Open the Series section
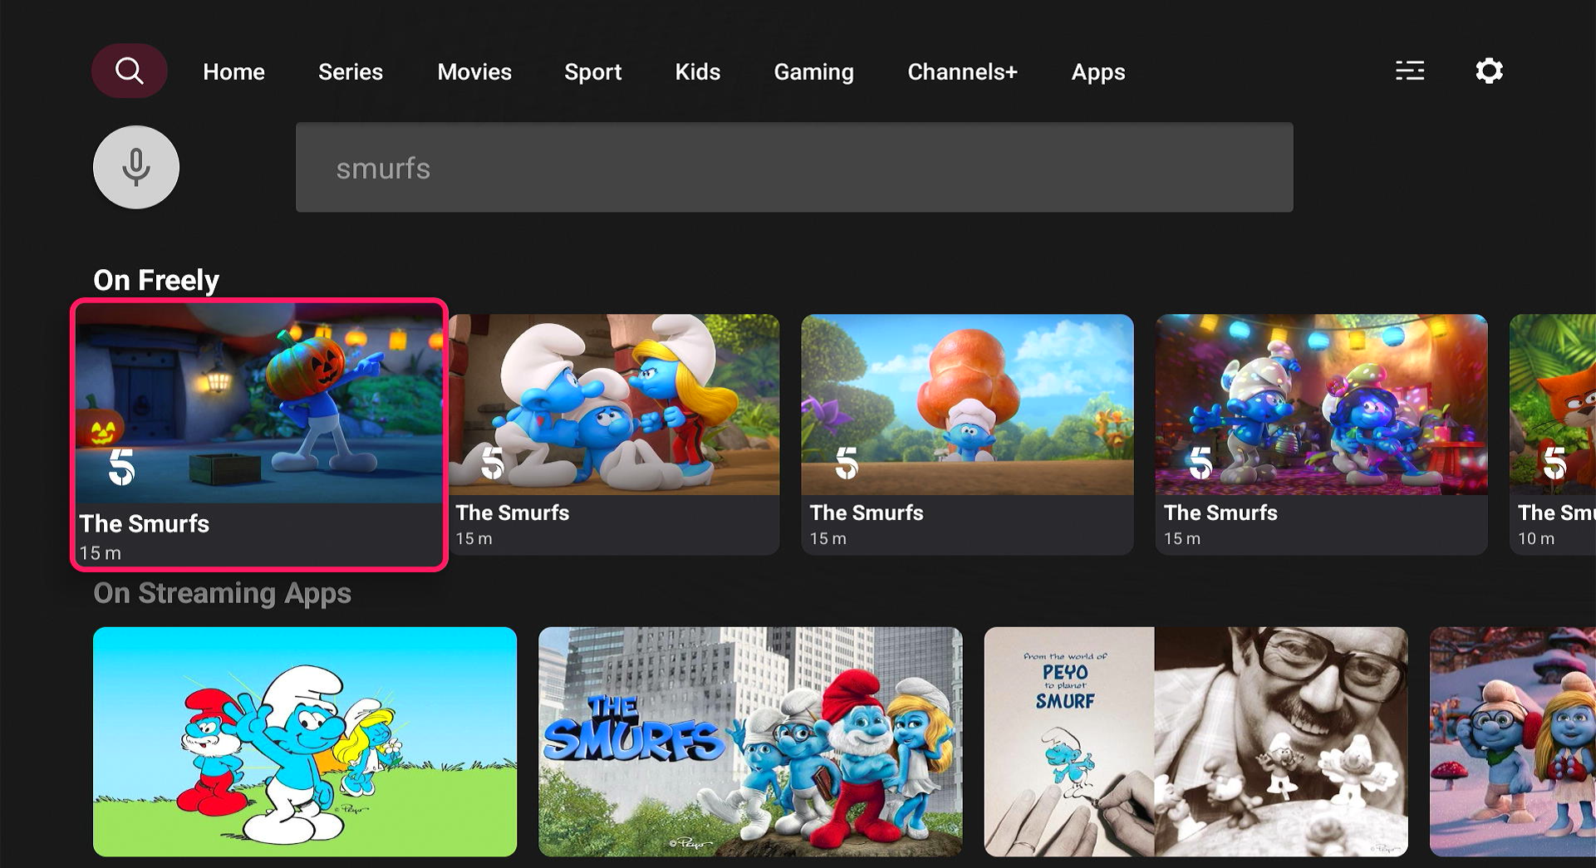 click(351, 72)
